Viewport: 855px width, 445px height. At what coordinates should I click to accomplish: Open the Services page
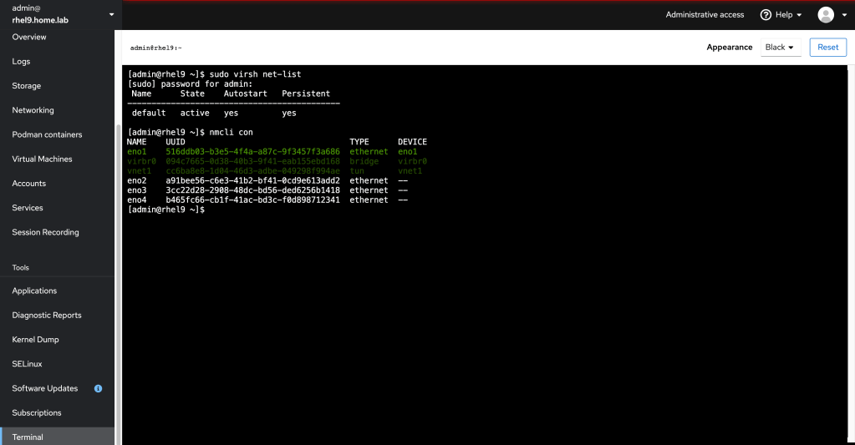point(28,208)
